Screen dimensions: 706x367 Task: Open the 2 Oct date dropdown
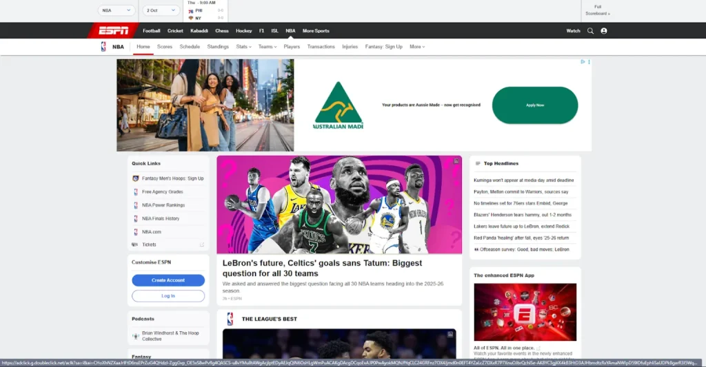tap(161, 10)
